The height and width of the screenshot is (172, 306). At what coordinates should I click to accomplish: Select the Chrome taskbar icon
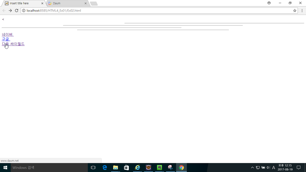click(181, 168)
